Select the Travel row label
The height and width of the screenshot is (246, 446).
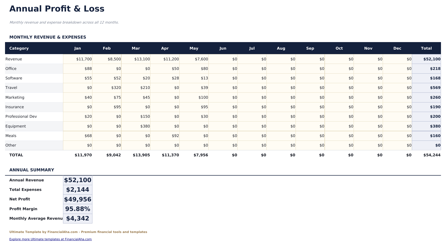[x=11, y=88]
